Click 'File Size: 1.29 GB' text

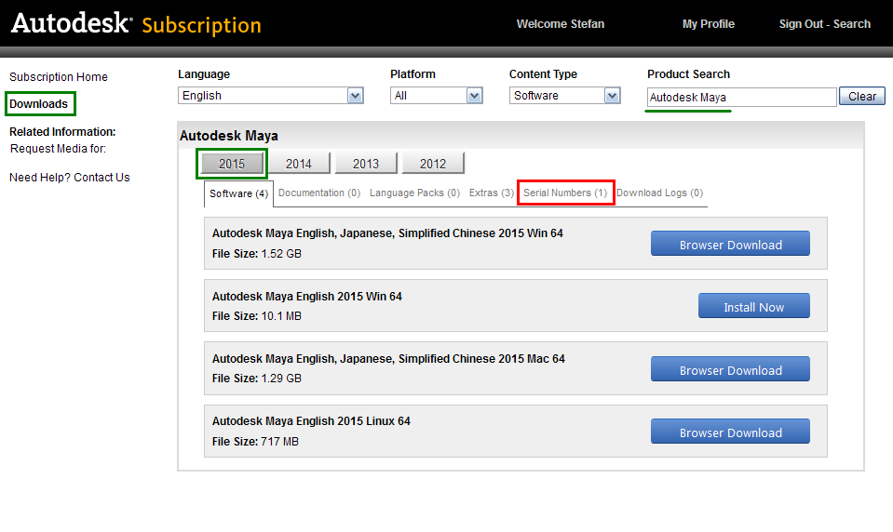tap(257, 379)
